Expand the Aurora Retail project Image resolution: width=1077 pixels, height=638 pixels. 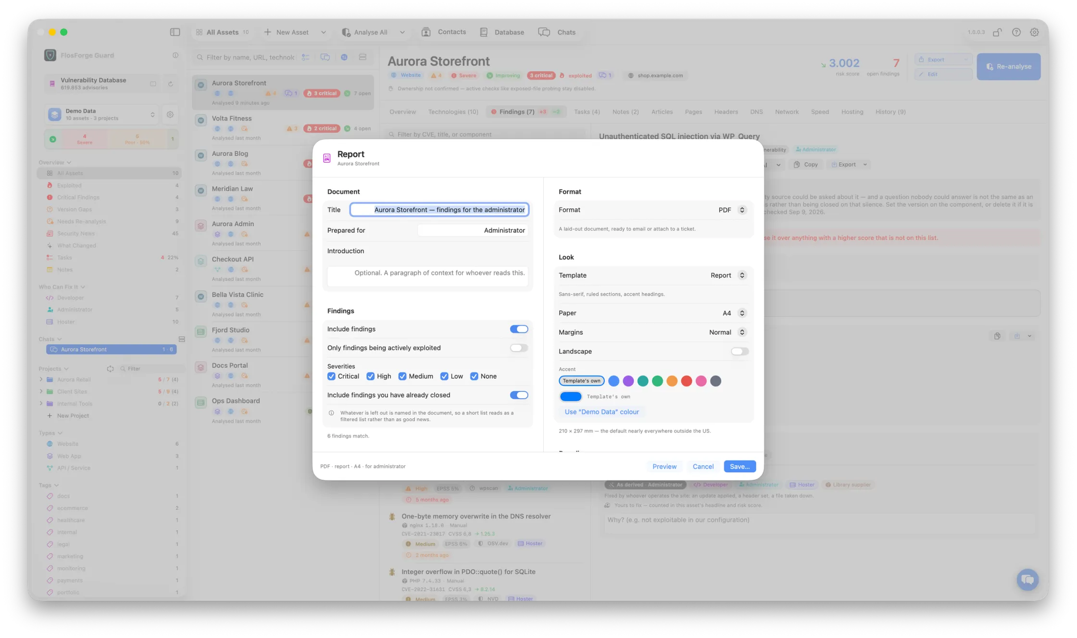(x=41, y=379)
